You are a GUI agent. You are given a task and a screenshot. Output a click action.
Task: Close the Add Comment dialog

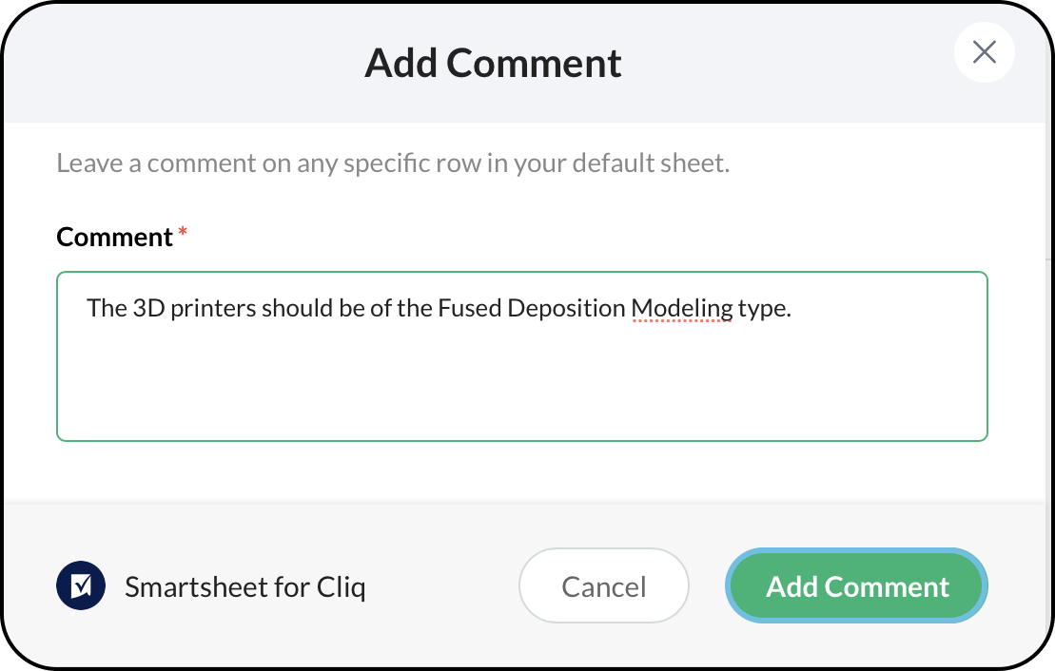(x=984, y=52)
